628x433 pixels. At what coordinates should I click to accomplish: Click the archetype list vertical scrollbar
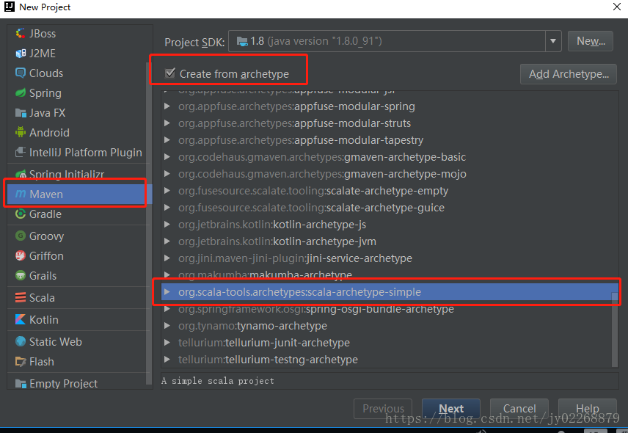tap(614, 330)
